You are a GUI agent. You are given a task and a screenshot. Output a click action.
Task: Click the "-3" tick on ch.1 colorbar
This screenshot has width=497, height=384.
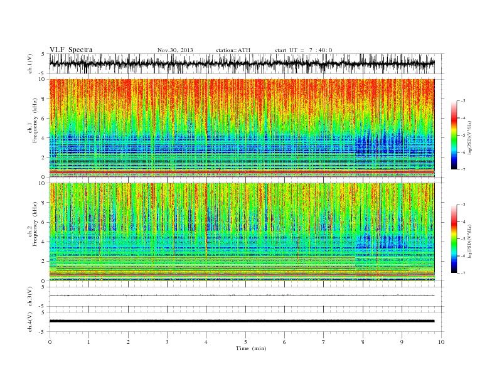pyautogui.click(x=463, y=101)
